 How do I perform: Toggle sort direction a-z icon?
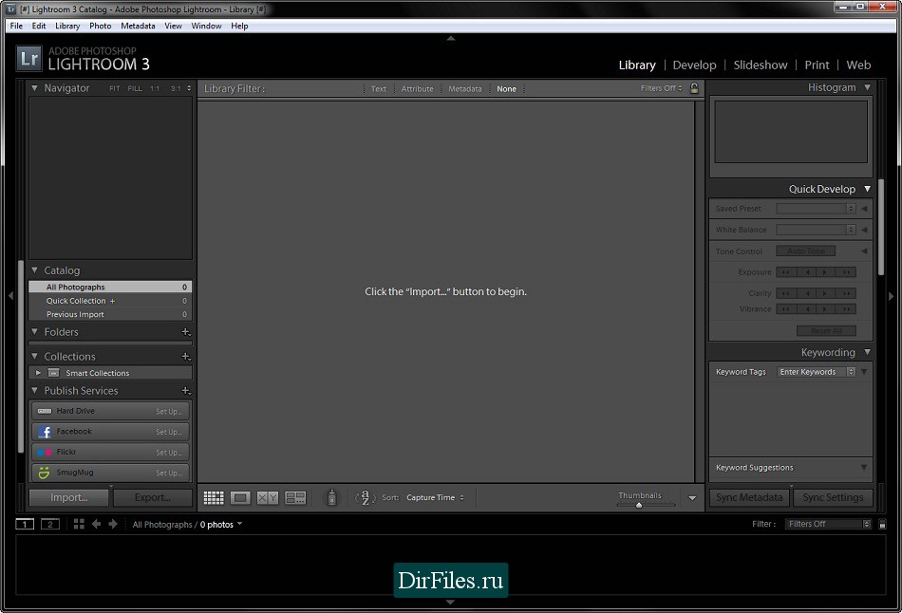coord(366,497)
